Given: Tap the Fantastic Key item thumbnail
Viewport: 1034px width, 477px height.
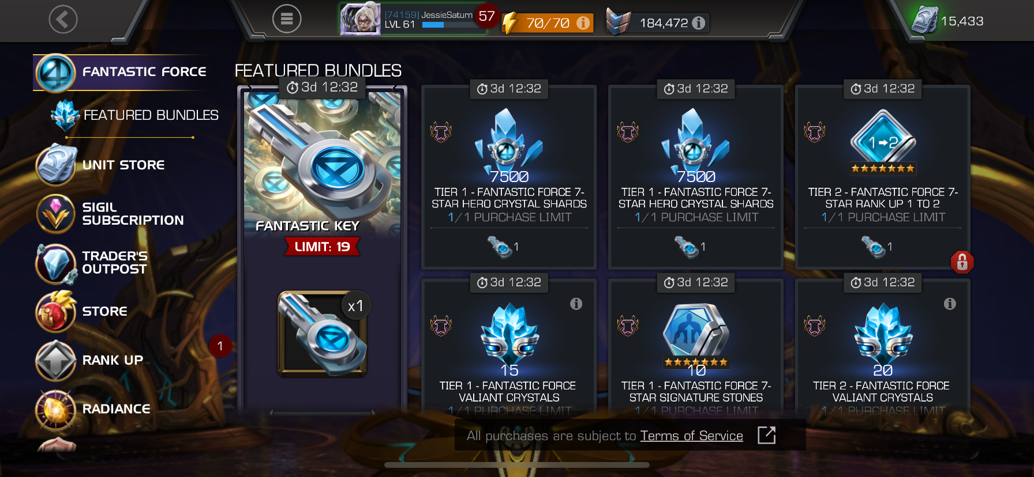Looking at the screenshot, I should [323, 333].
